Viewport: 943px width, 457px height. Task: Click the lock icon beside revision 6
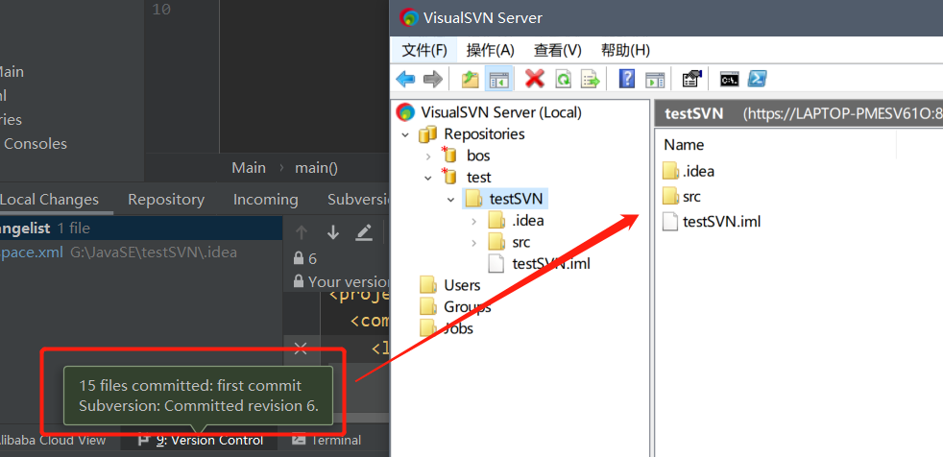299,258
